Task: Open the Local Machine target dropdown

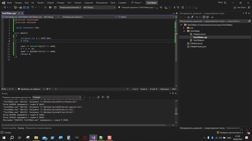Action: coord(70,7)
